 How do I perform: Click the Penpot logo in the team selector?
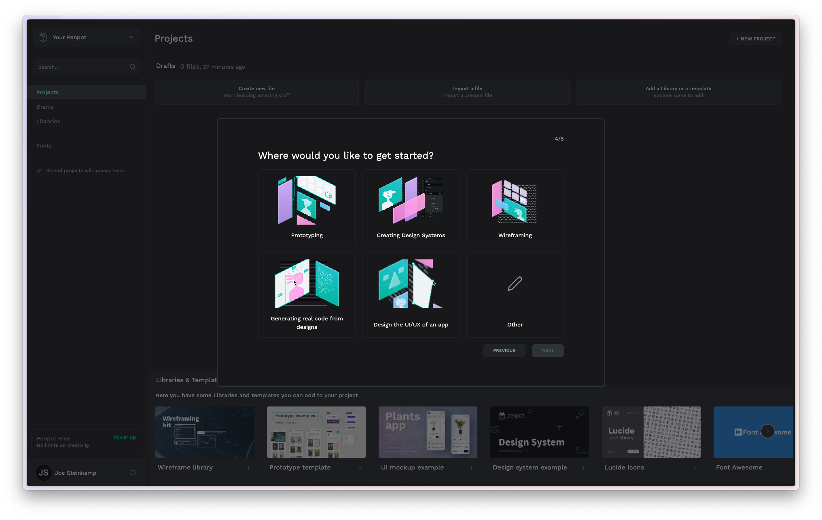[x=43, y=37]
